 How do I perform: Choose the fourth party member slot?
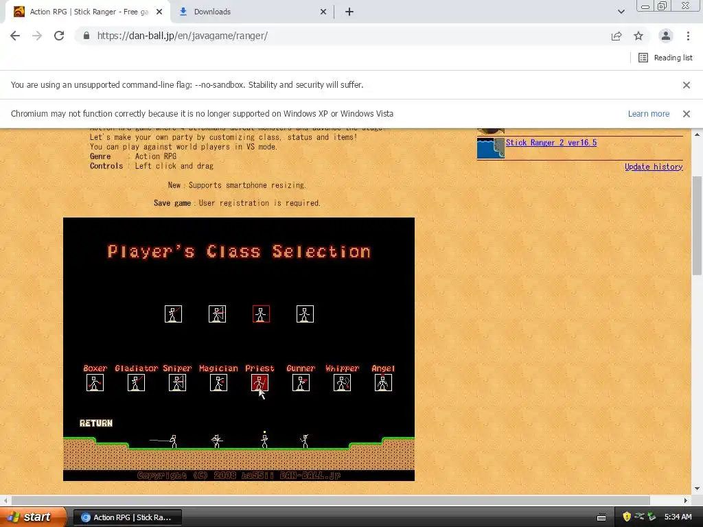coord(306,314)
